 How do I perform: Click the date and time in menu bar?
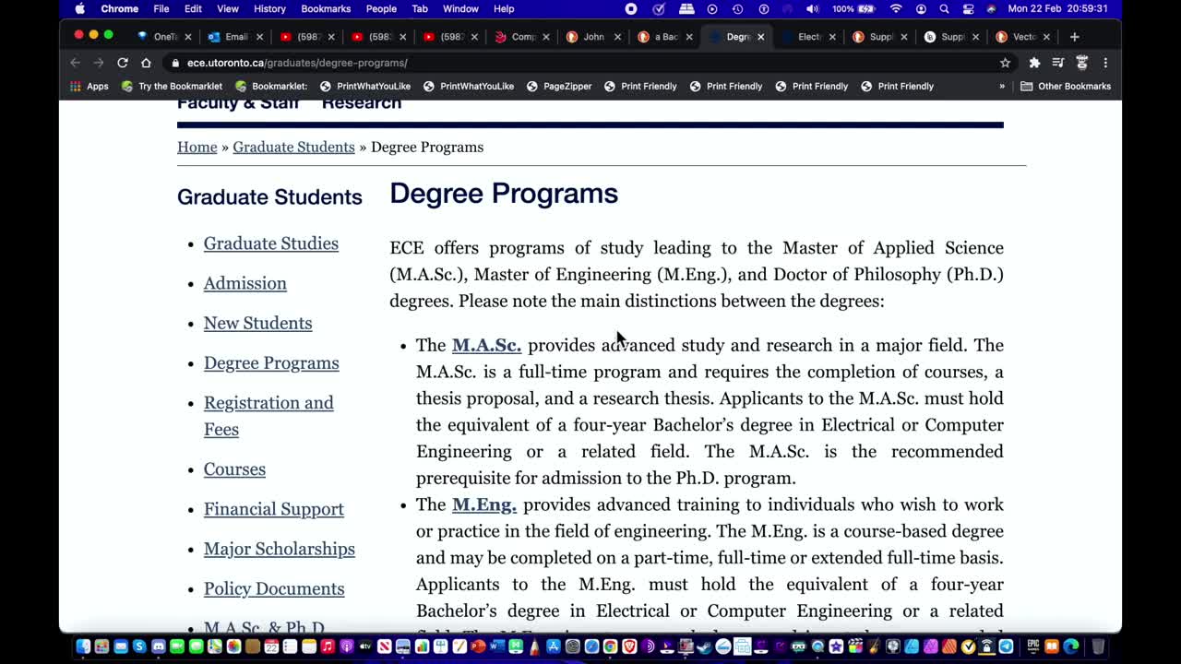click(1057, 8)
